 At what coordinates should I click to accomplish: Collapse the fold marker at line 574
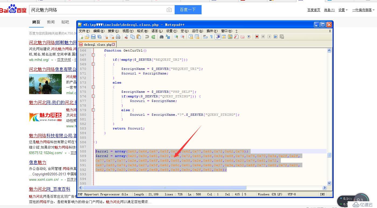93,87
